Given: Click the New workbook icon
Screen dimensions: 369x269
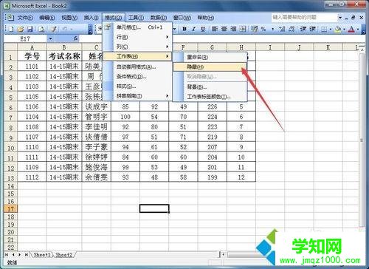Looking at the screenshot, I should pyautogui.click(x=11, y=30).
